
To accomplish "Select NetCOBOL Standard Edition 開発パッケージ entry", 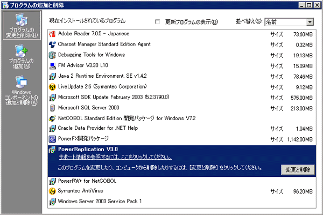I will (x=182, y=118).
